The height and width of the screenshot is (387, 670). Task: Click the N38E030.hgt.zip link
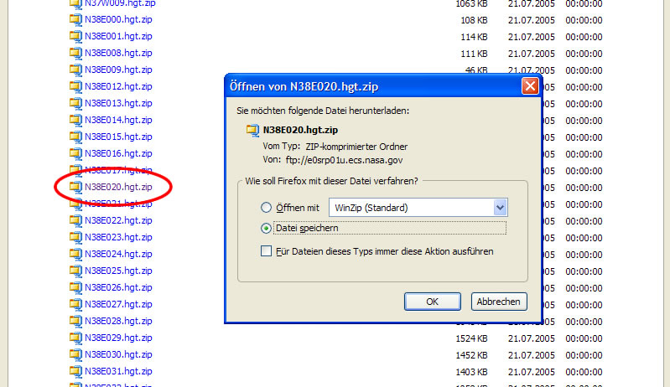coord(118,354)
